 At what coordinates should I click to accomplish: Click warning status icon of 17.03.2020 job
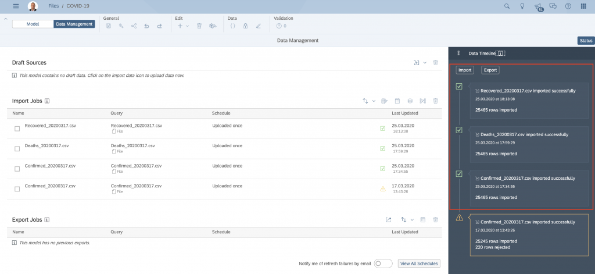pos(382,188)
